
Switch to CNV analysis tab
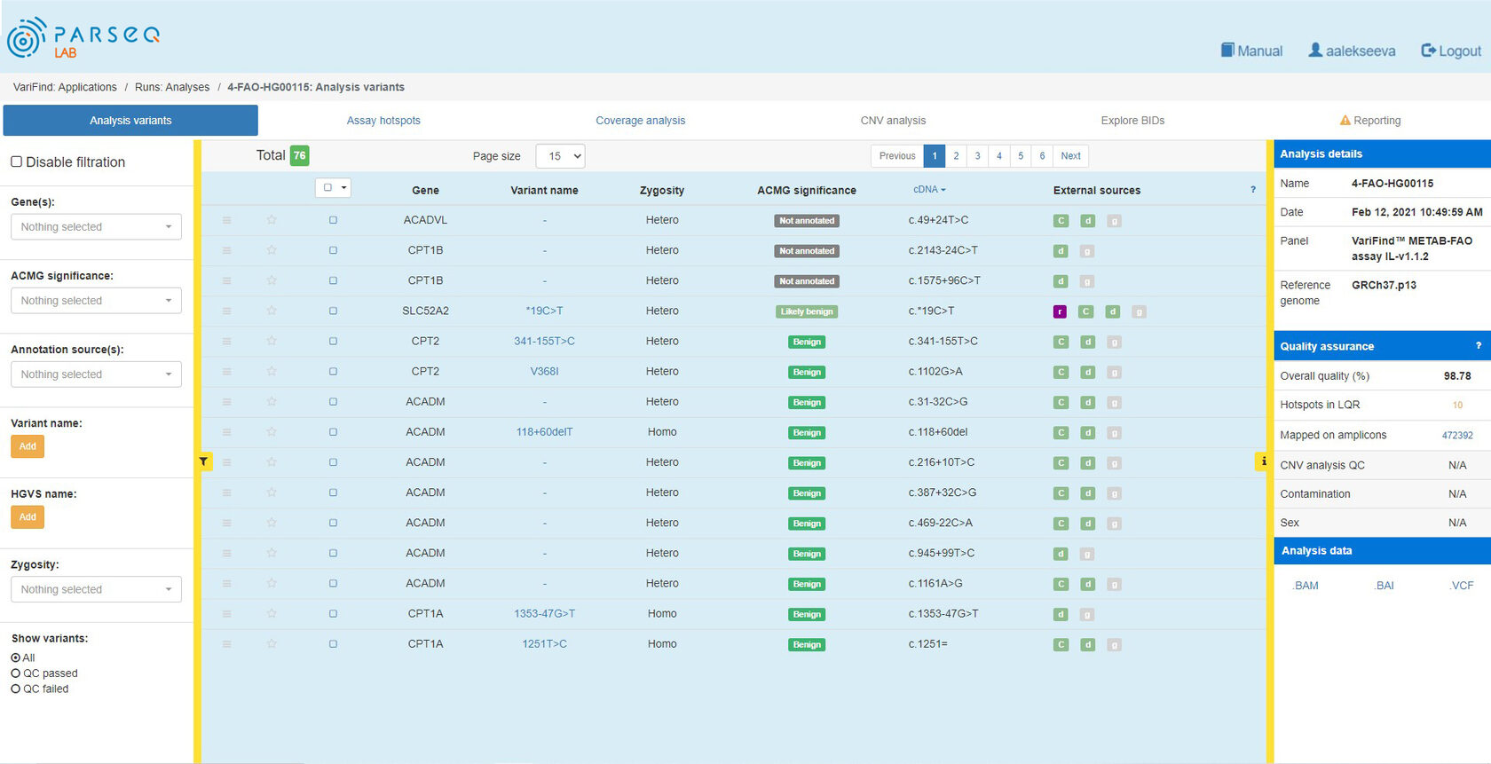[893, 121]
